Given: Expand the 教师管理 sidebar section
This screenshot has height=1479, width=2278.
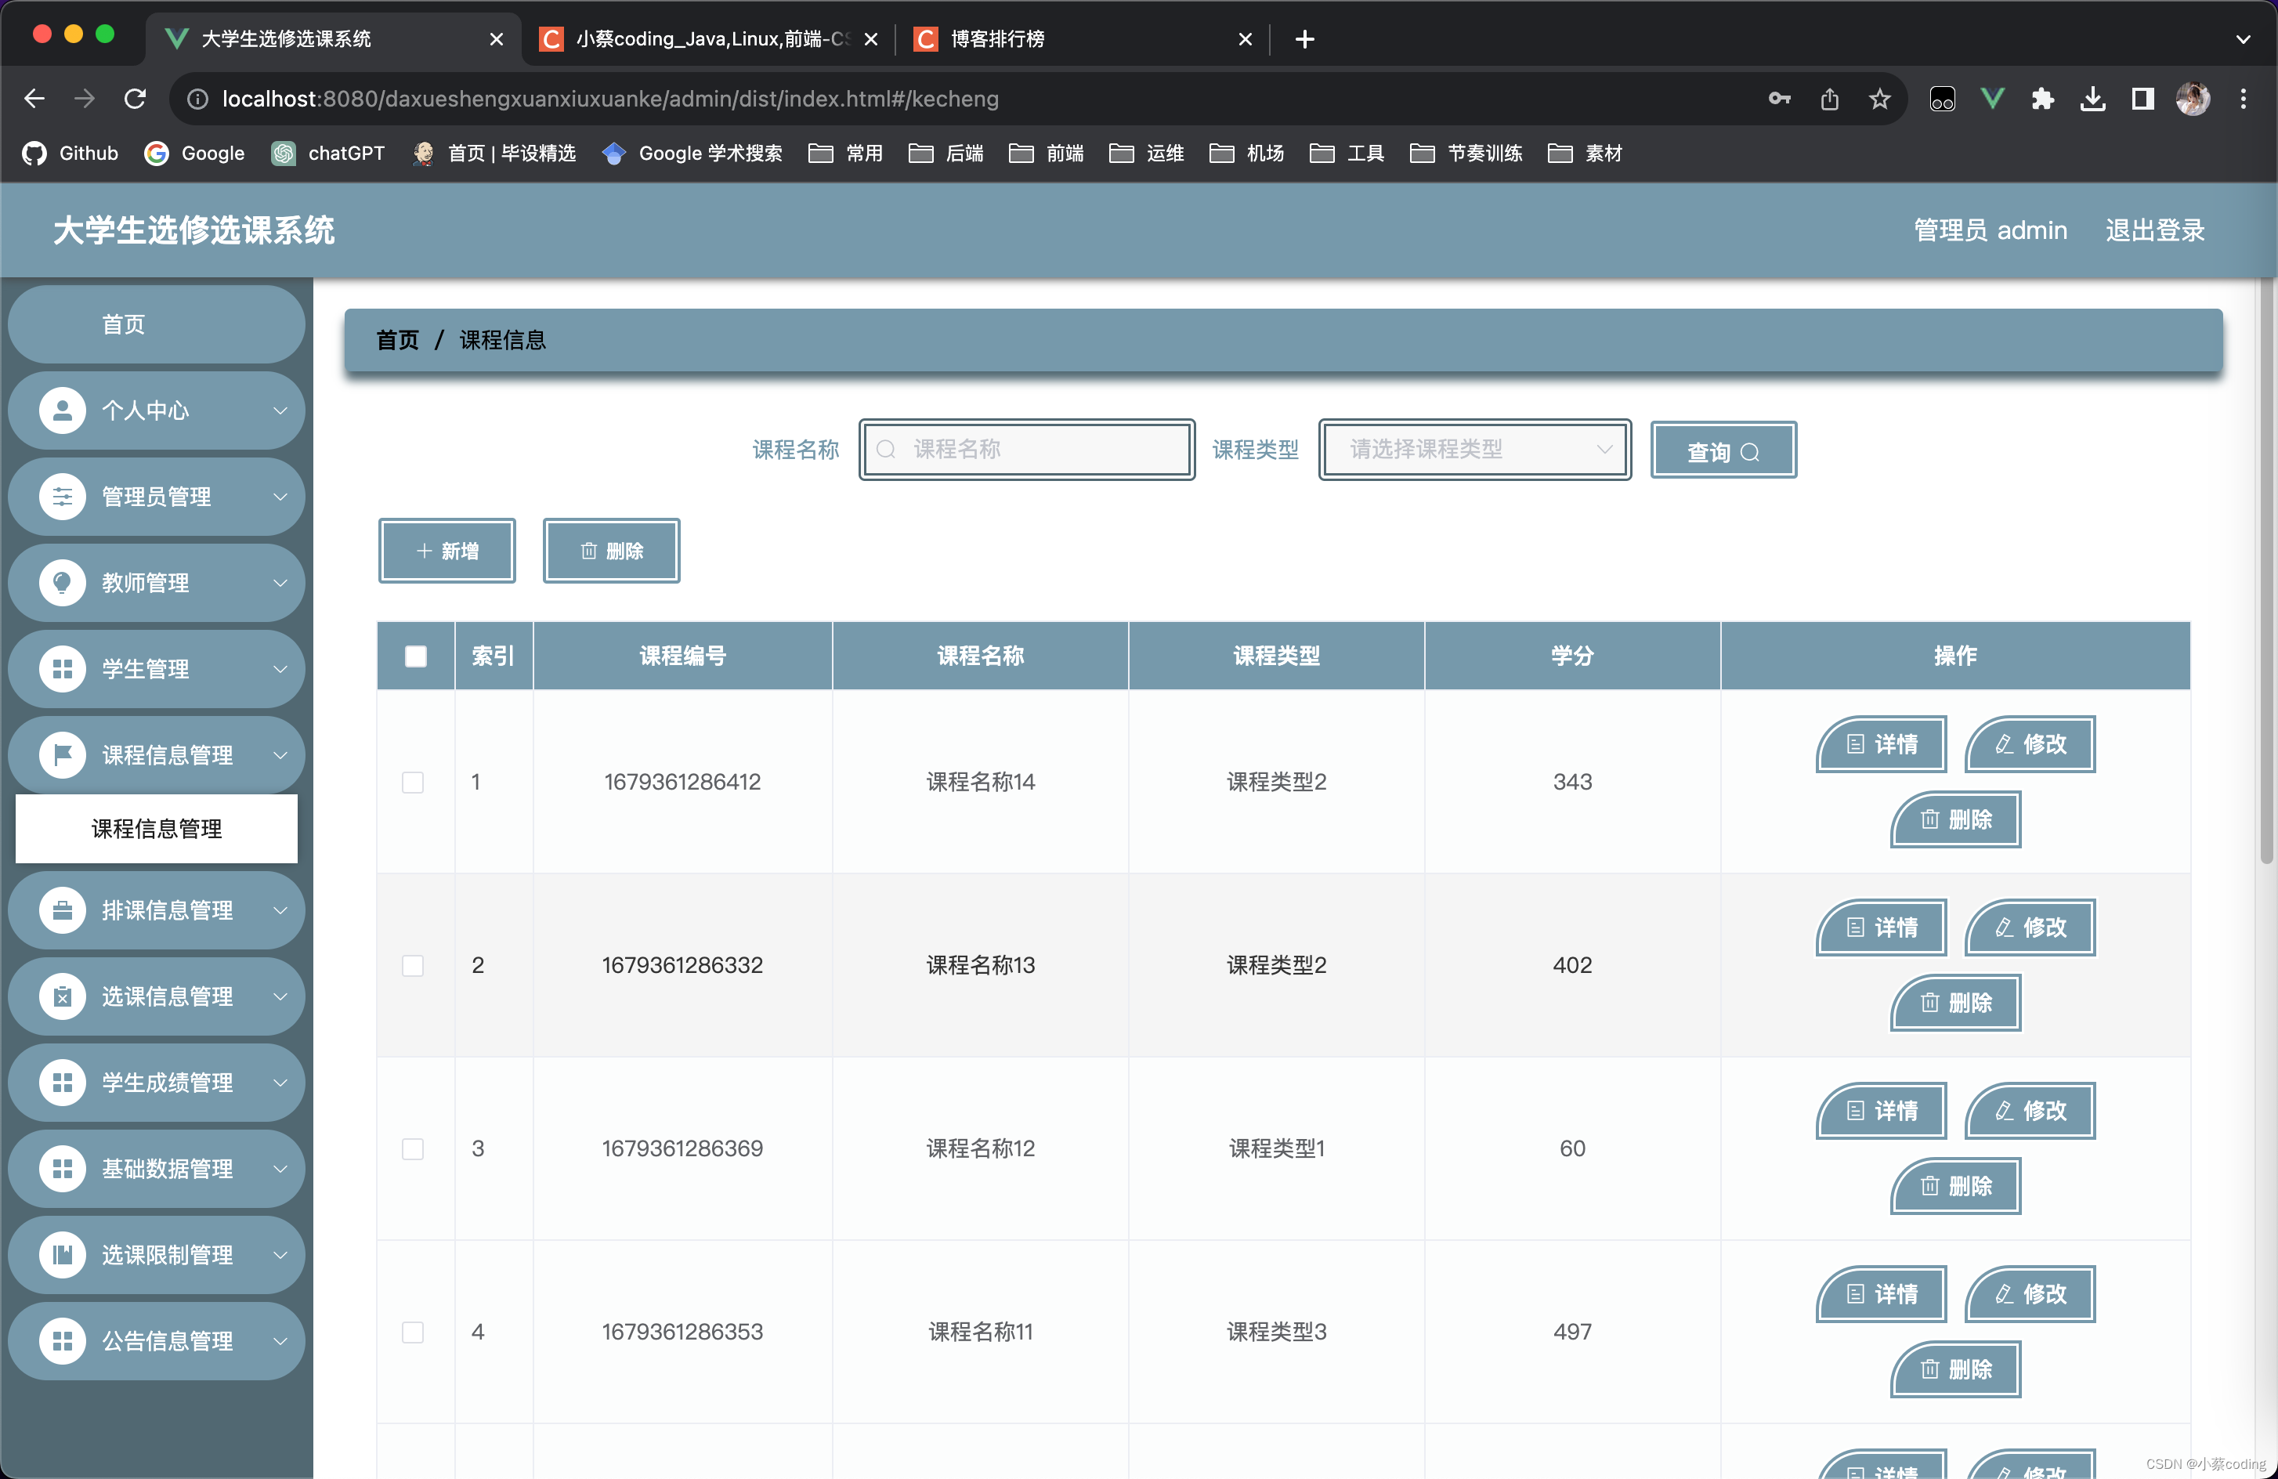Looking at the screenshot, I should [157, 583].
